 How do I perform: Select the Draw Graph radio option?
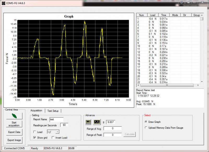pos(146,122)
